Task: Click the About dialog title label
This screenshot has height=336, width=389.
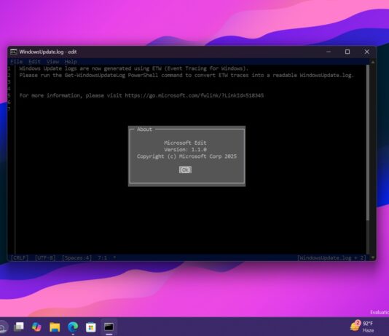Action: 144,129
